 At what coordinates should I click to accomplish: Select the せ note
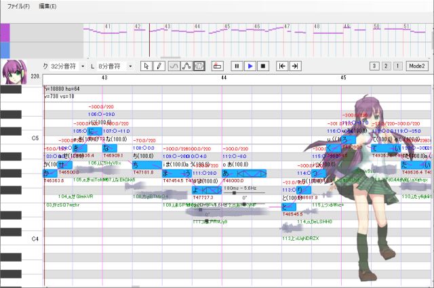65,165
